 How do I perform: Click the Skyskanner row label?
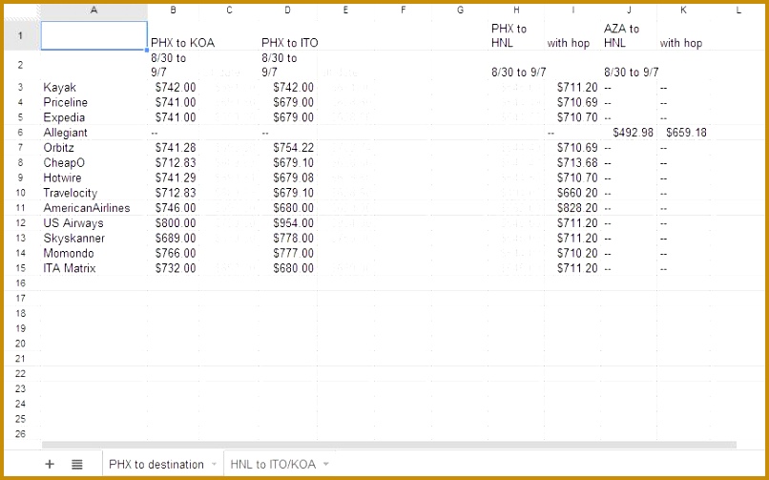click(x=74, y=239)
